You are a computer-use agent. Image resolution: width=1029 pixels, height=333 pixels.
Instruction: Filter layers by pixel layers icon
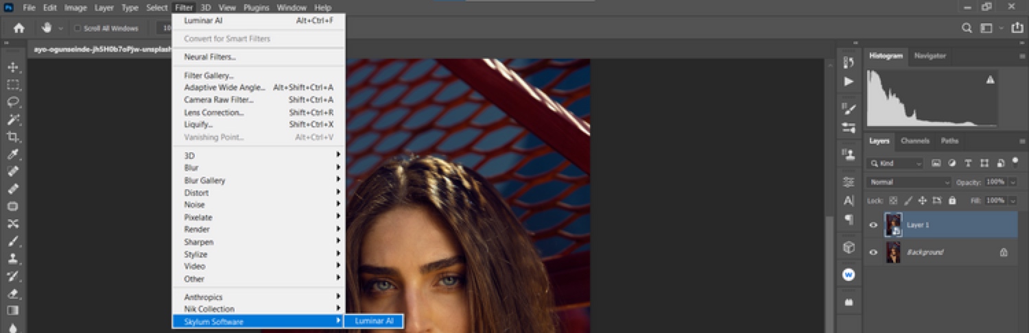tap(936, 163)
